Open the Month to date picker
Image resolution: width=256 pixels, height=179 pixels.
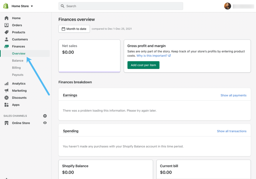click(x=74, y=29)
